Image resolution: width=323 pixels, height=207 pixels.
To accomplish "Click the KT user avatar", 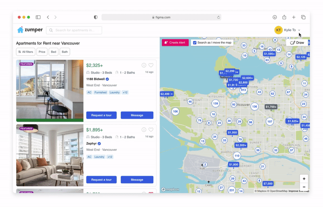I will click(278, 30).
